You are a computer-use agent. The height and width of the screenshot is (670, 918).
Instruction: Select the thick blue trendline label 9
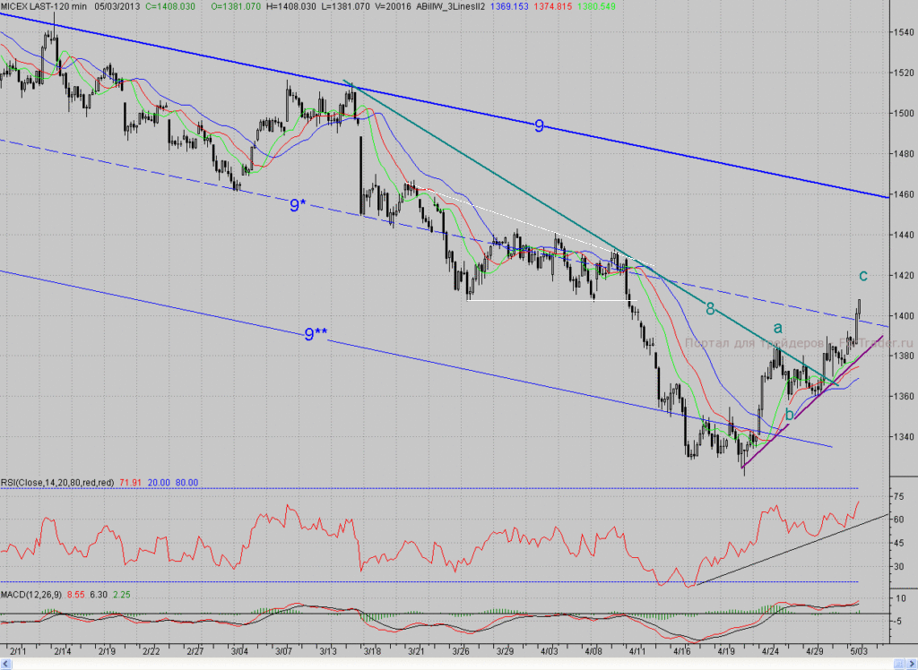pyautogui.click(x=539, y=125)
